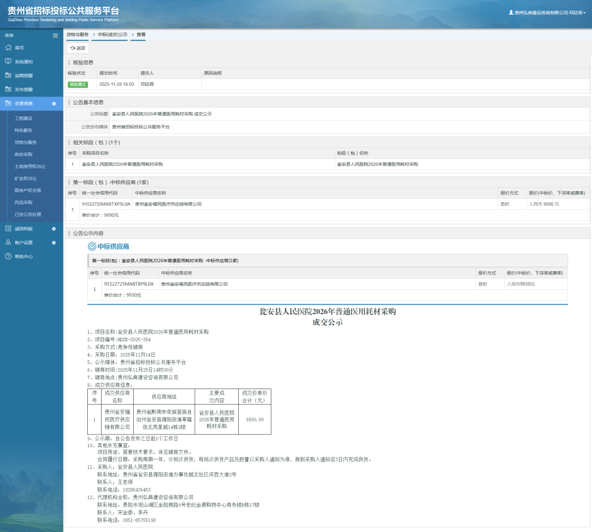Expand the 诚信档案 arrow
Screen dimensions: 592x532
[54, 229]
